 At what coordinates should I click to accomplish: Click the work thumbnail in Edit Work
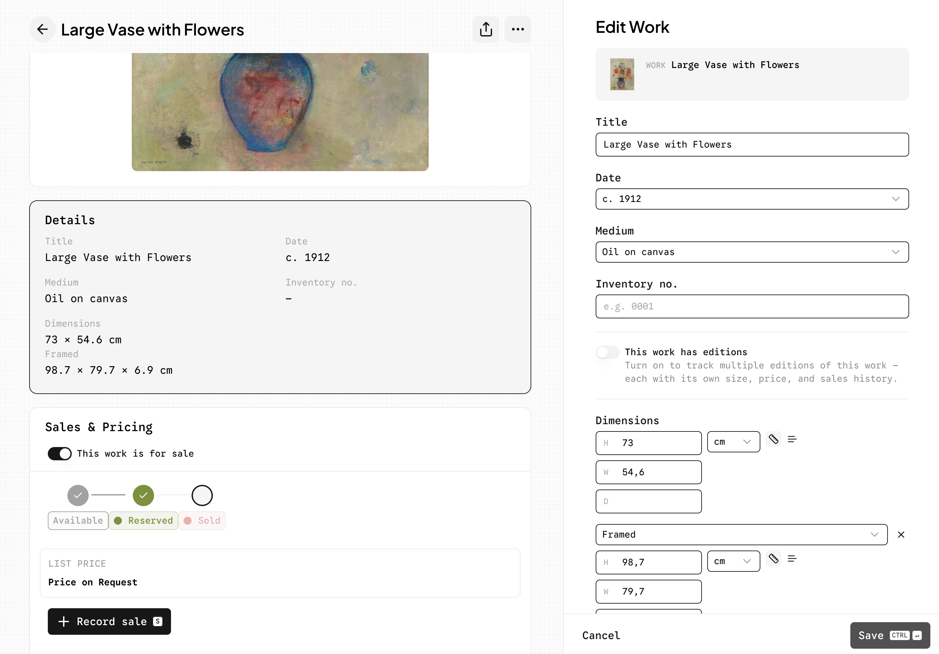pos(622,74)
